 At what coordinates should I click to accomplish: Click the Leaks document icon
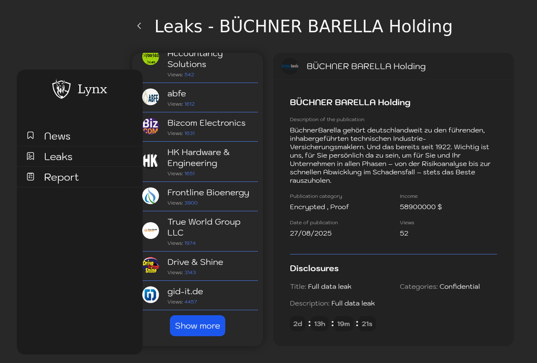[31, 156]
